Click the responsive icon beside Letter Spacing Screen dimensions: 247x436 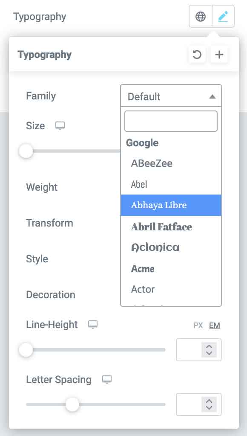tap(107, 380)
